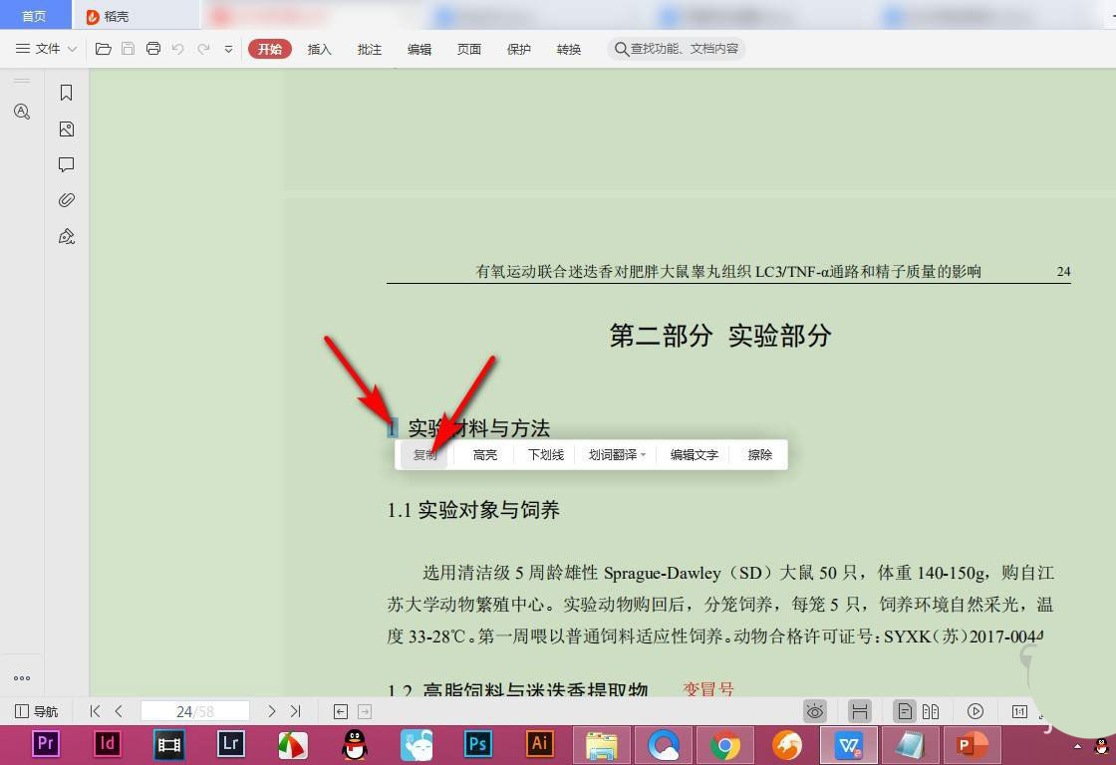Show the comments panel icon
Screen dimensions: 1116x765
tap(67, 164)
